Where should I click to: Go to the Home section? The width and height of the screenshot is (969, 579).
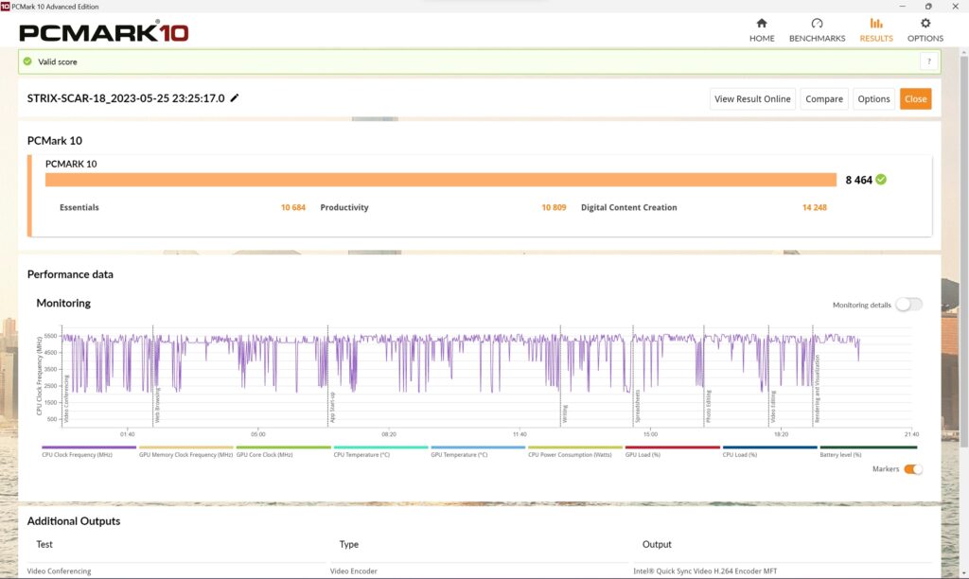762,30
